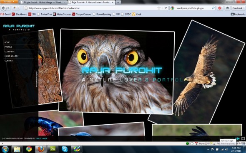246x153 pixels.
Task: Toggle the site sound speaker icon
Action: 238,138
